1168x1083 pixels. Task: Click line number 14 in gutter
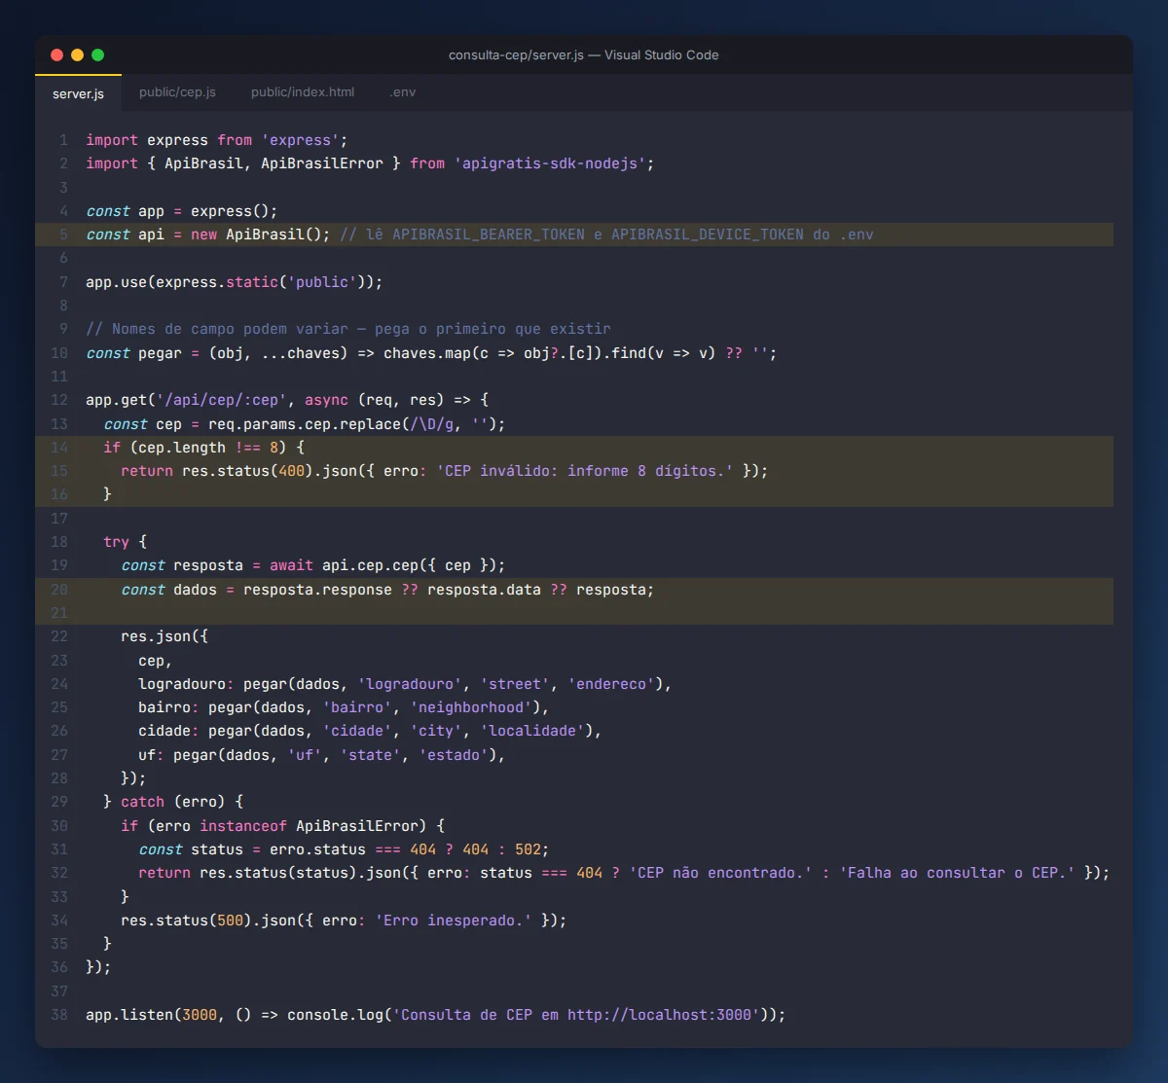click(59, 448)
